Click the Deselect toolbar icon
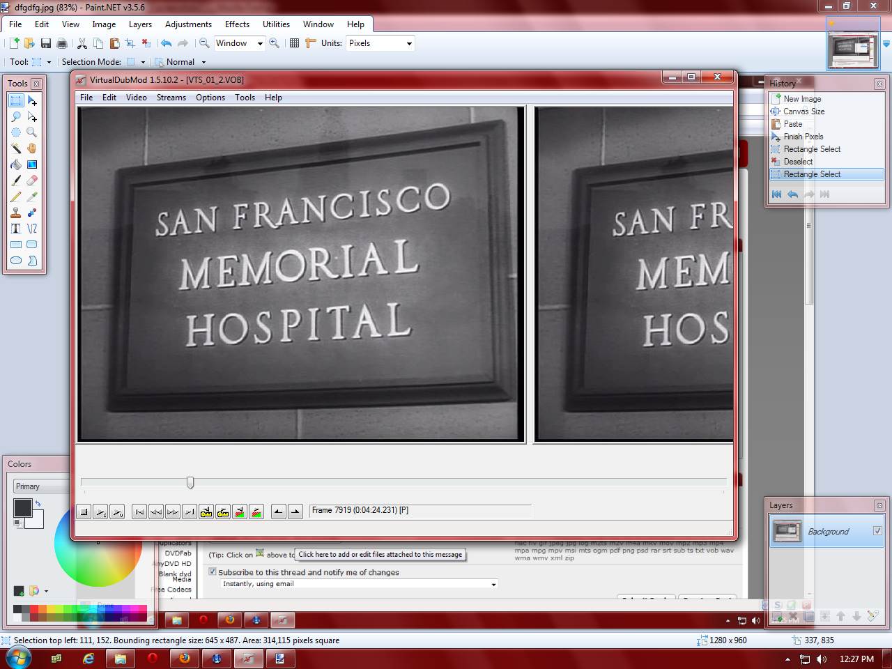The width and height of the screenshot is (892, 669). coord(146,43)
